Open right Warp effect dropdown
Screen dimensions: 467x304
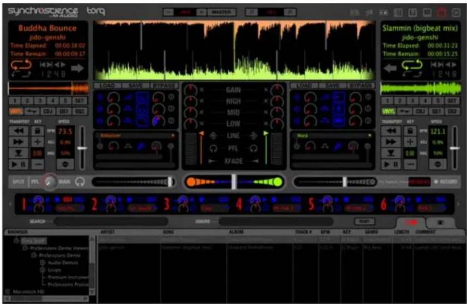(369, 135)
